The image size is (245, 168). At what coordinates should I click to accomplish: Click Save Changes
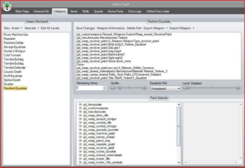85,28
